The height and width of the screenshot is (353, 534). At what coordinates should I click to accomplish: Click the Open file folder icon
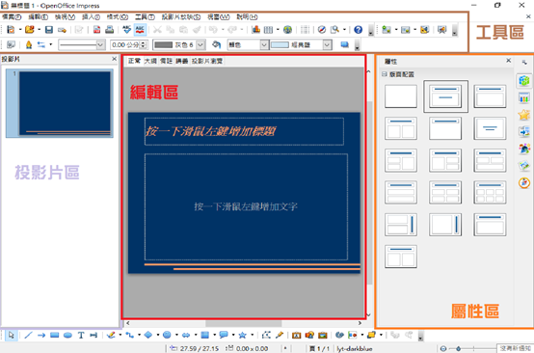[x=30, y=30]
